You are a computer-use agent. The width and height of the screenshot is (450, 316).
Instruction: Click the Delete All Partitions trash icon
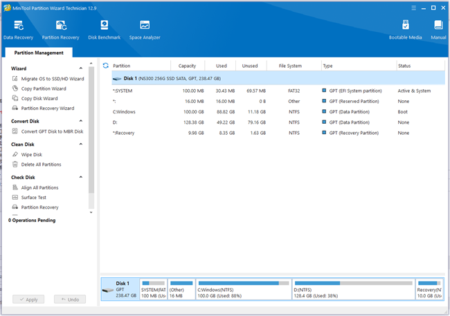15,165
